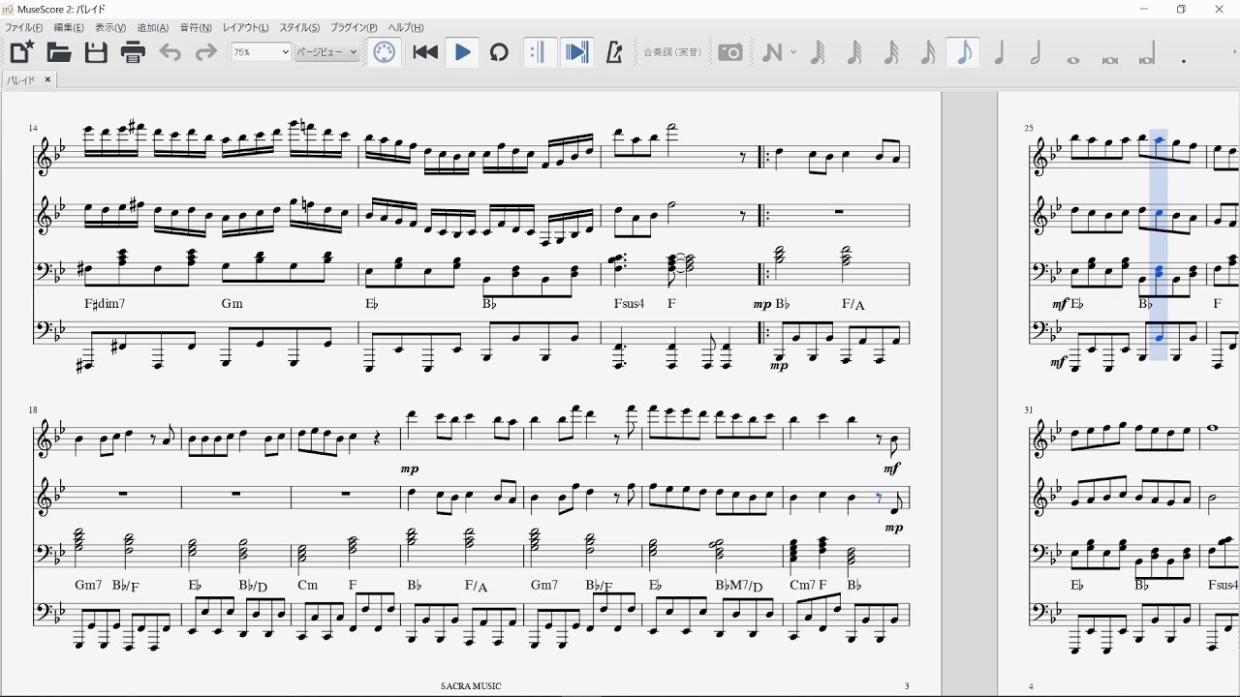
Task: Select the B♭M7/D chord symbol
Action: (x=739, y=586)
